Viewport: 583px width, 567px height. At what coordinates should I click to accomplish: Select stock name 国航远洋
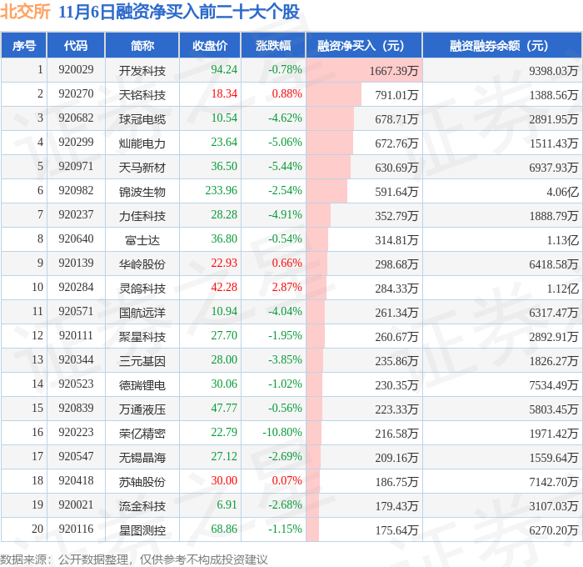click(x=142, y=313)
